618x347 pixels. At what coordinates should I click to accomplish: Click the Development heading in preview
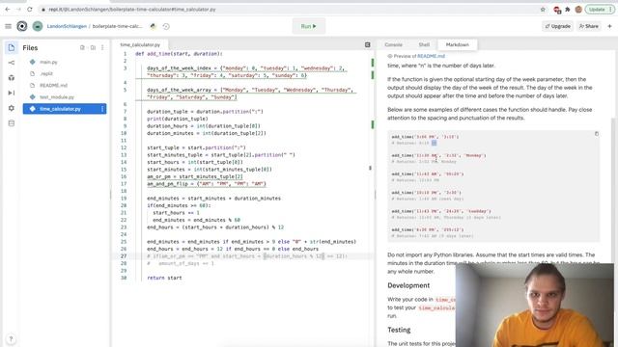(408, 285)
